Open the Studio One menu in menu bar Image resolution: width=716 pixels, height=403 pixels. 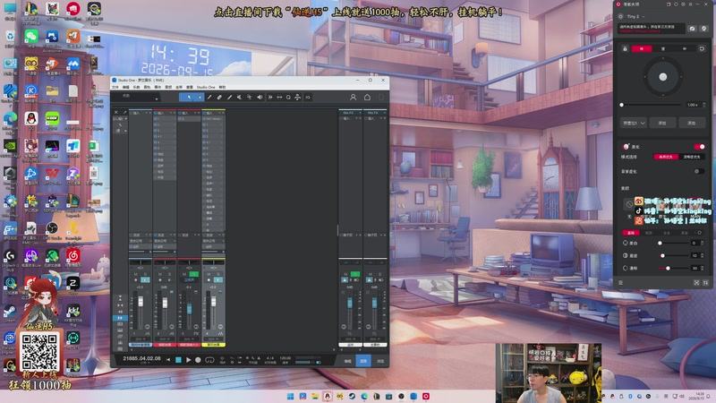[x=206, y=87]
